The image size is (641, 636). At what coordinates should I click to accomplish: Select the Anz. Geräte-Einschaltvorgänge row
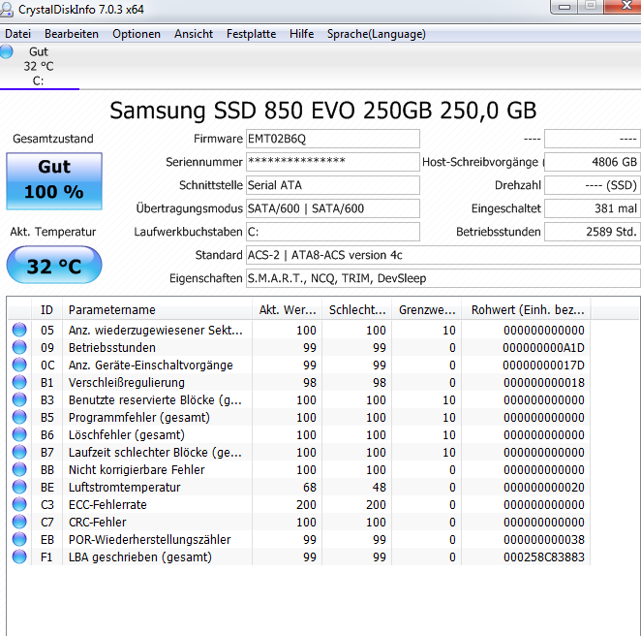click(299, 365)
